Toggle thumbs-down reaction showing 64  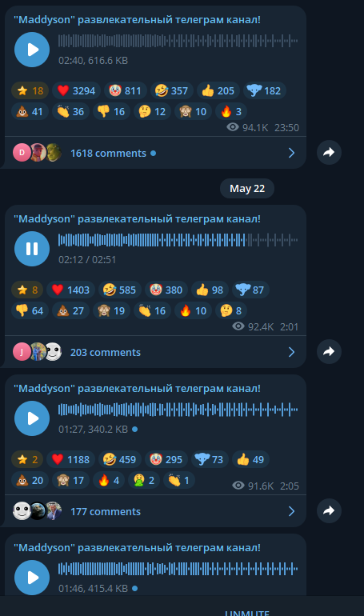pyautogui.click(x=30, y=310)
